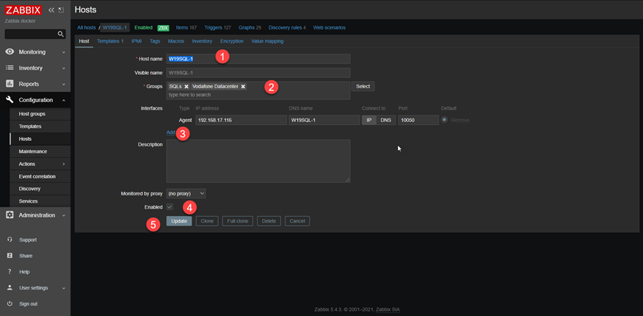This screenshot has width=643, height=316.
Task: Open the Macros tab
Action: (176, 41)
